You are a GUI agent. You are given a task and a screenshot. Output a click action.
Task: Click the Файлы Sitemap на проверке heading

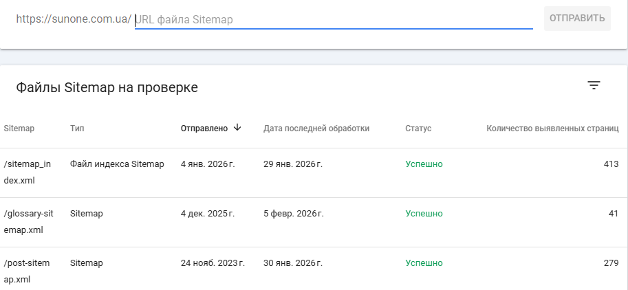click(107, 87)
